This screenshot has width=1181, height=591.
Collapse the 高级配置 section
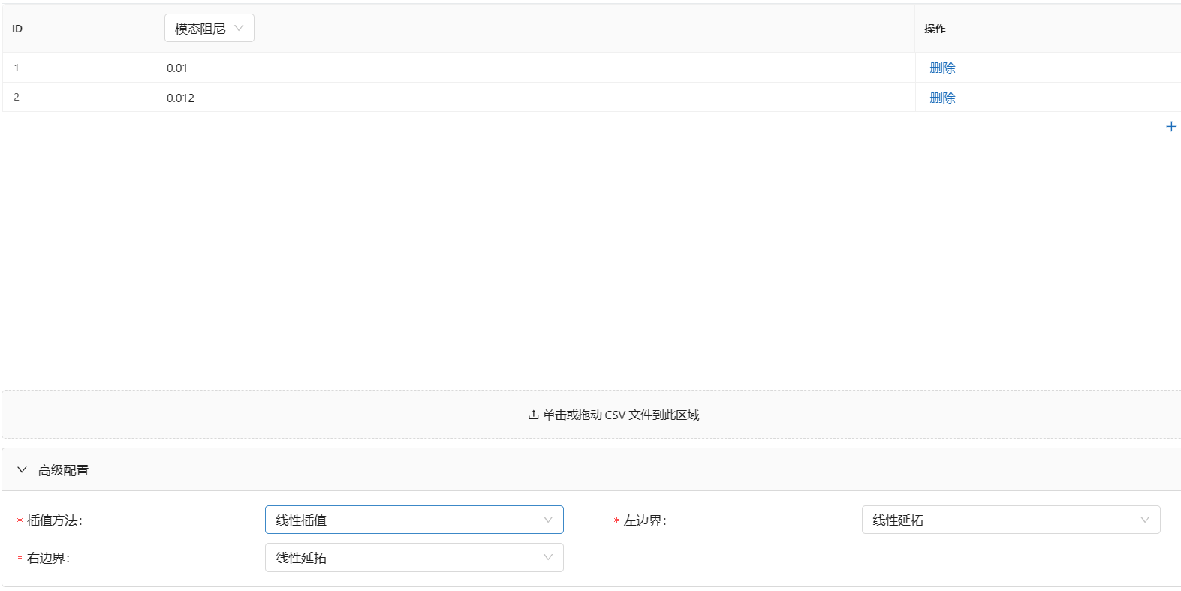(22, 470)
